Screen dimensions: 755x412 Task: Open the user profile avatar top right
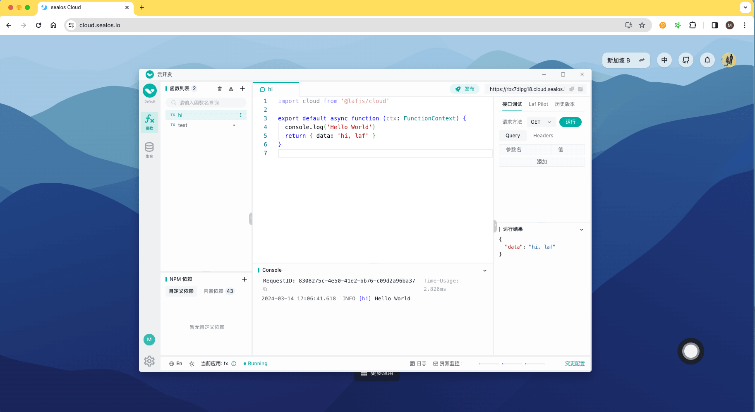pyautogui.click(x=729, y=60)
